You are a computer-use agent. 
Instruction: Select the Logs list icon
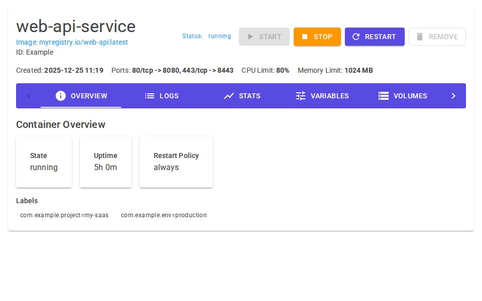tap(150, 96)
